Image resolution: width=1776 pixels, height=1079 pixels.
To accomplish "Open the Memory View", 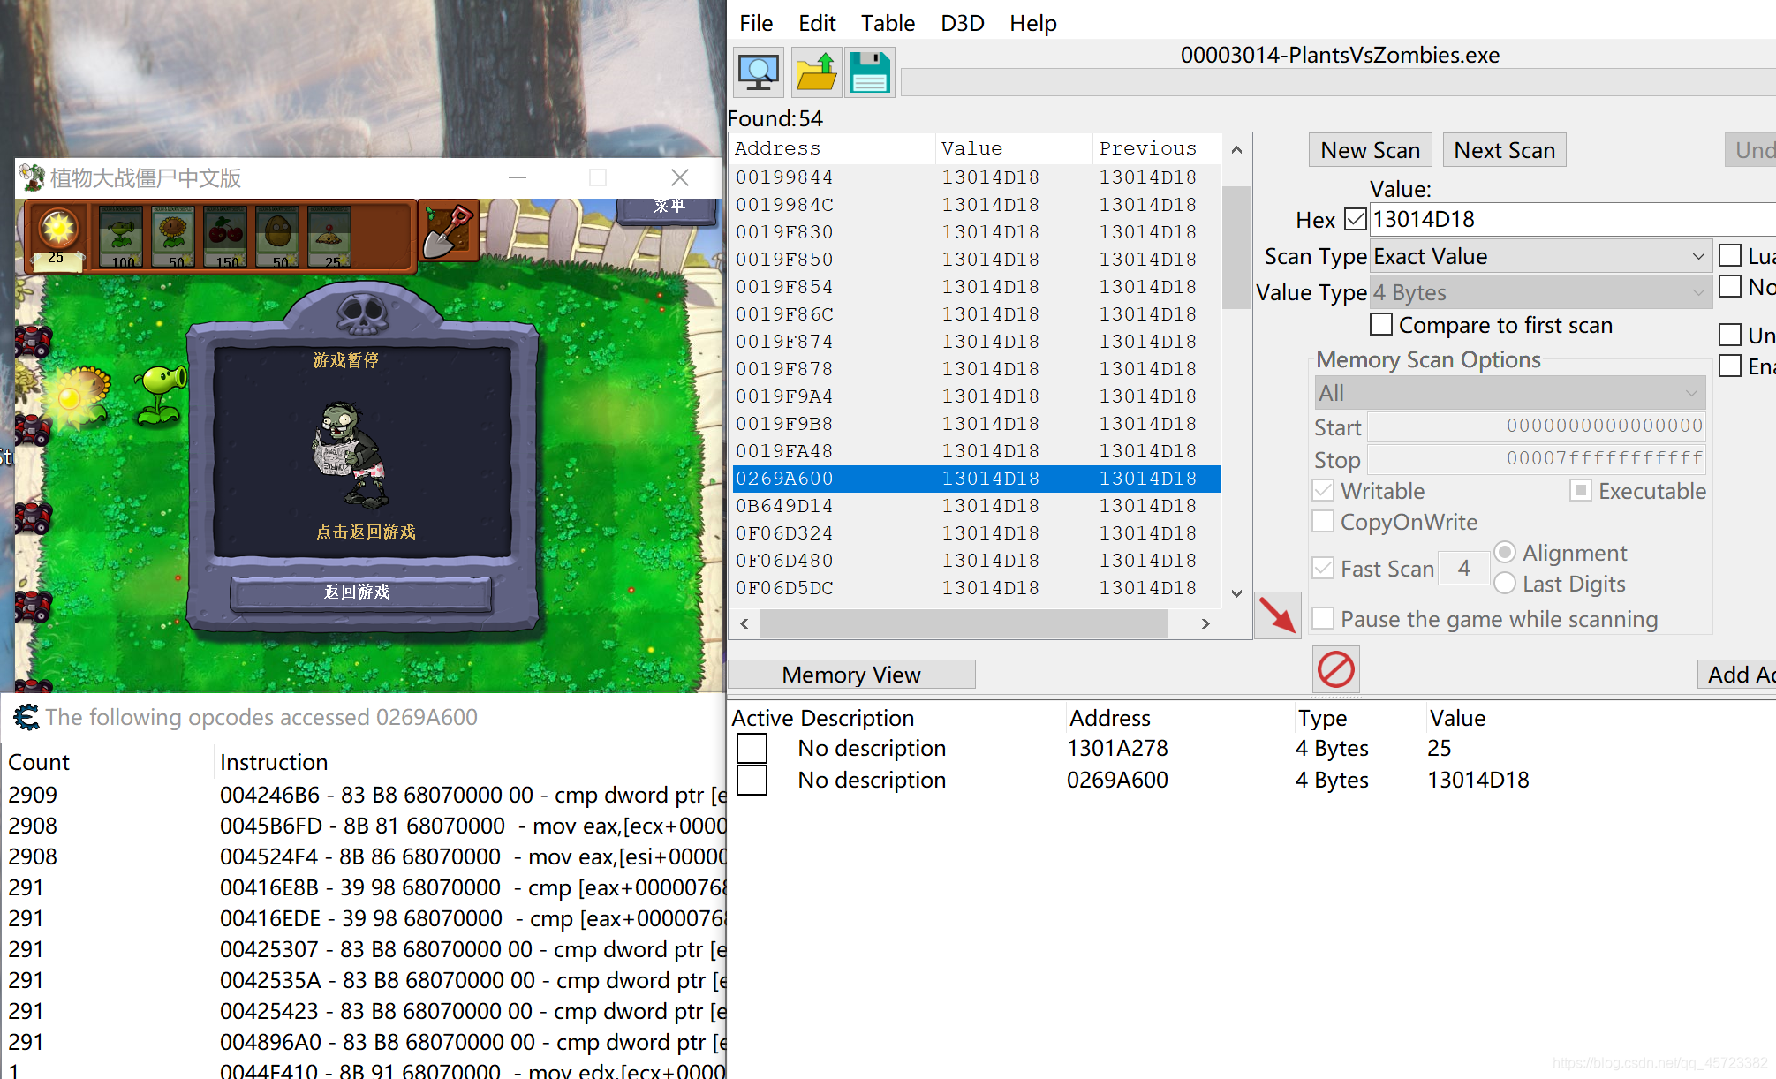I will 851,675.
